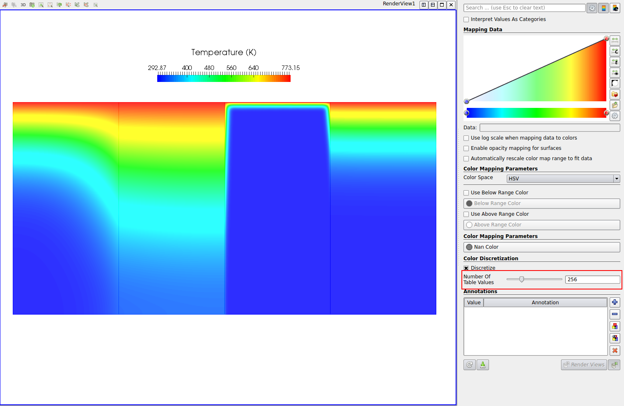
Task: Choose preset color map folder-heart icon
Action: 615,94
